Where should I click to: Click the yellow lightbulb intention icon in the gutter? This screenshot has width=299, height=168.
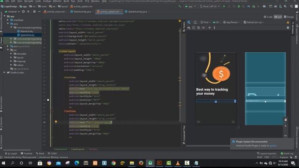[56, 122]
